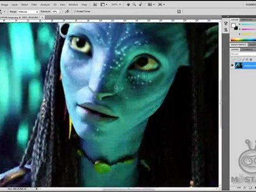The image size is (256, 192).
Task: Click the foreground color swatch
Action: (x=233, y=26)
